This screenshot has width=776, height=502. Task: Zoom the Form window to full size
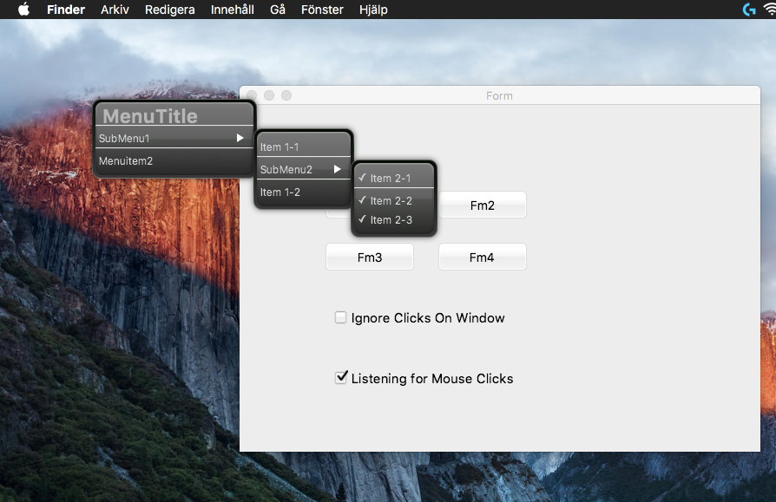[286, 95]
